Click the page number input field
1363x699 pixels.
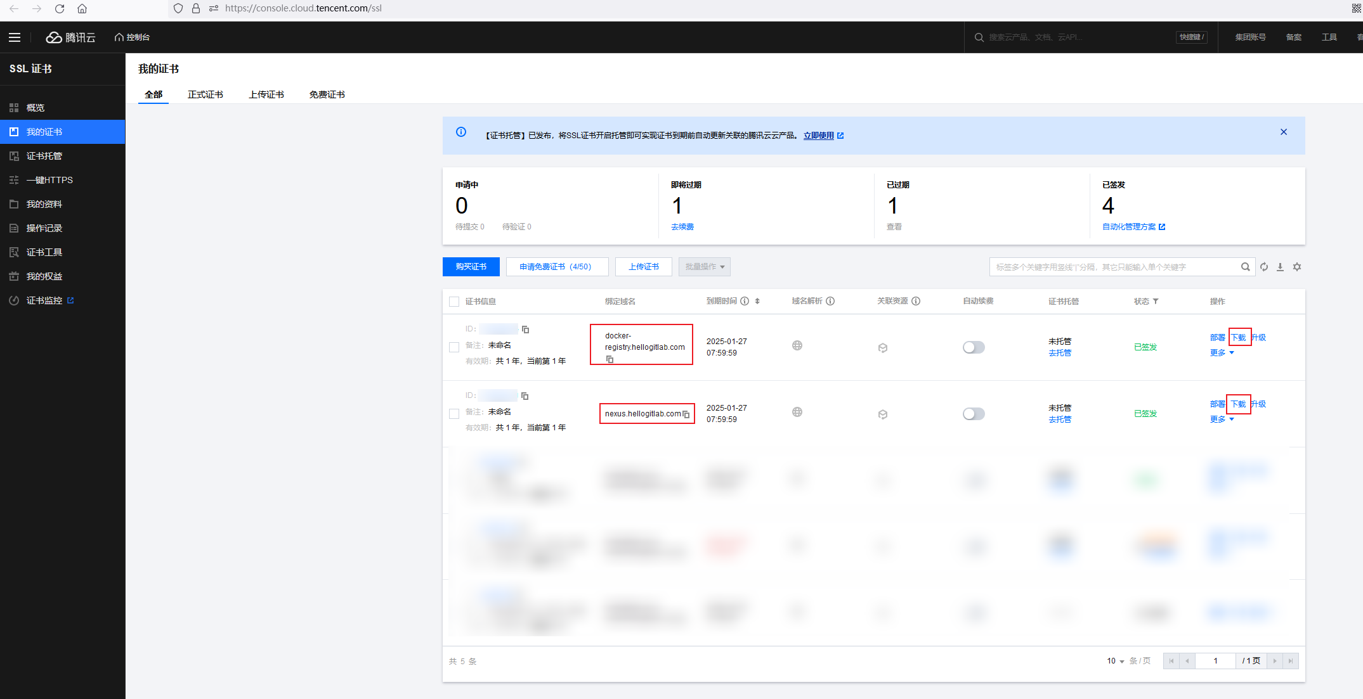click(1215, 661)
